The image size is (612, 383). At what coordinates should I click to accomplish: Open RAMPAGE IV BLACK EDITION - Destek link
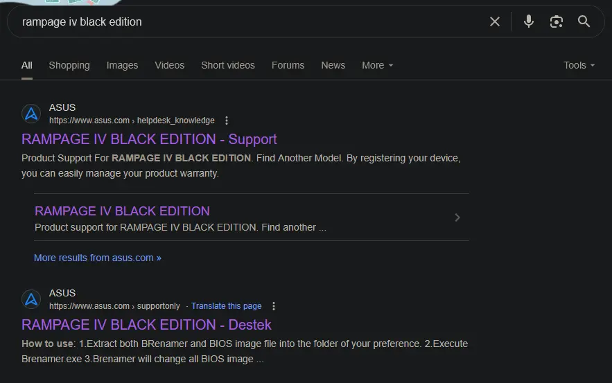pyautogui.click(x=146, y=325)
